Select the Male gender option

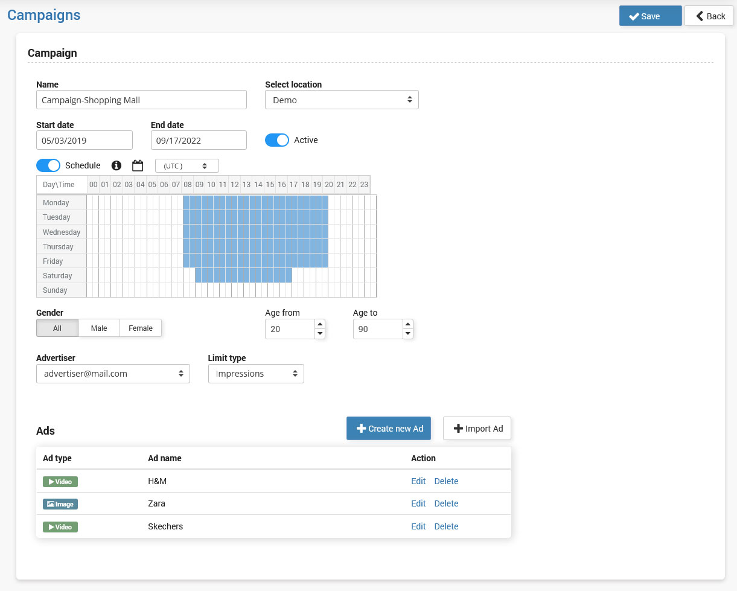click(99, 328)
